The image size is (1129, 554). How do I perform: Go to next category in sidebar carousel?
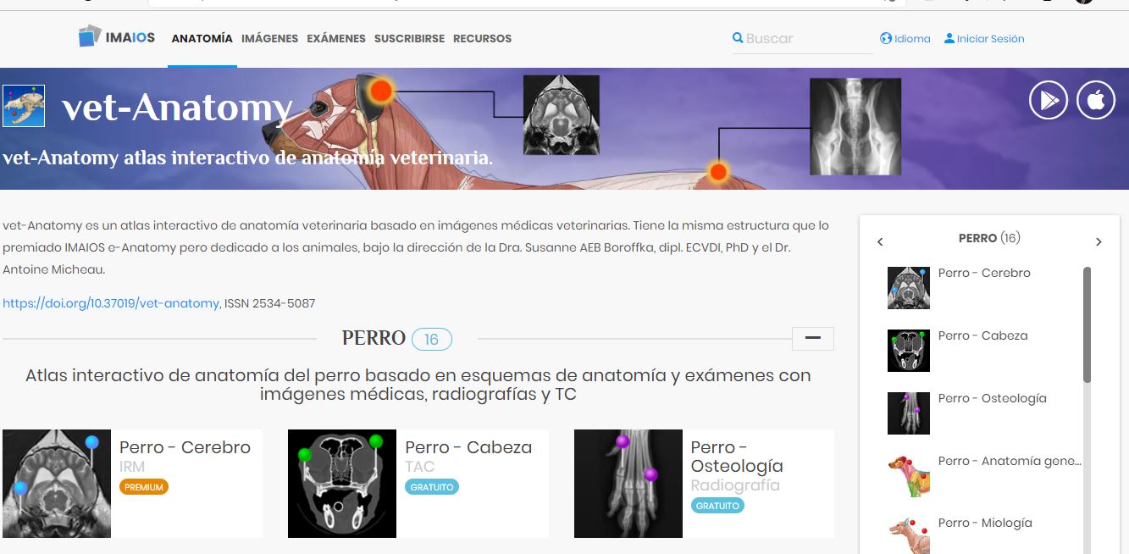1099,241
